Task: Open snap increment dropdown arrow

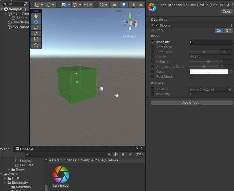Action: (x=80, y=5)
